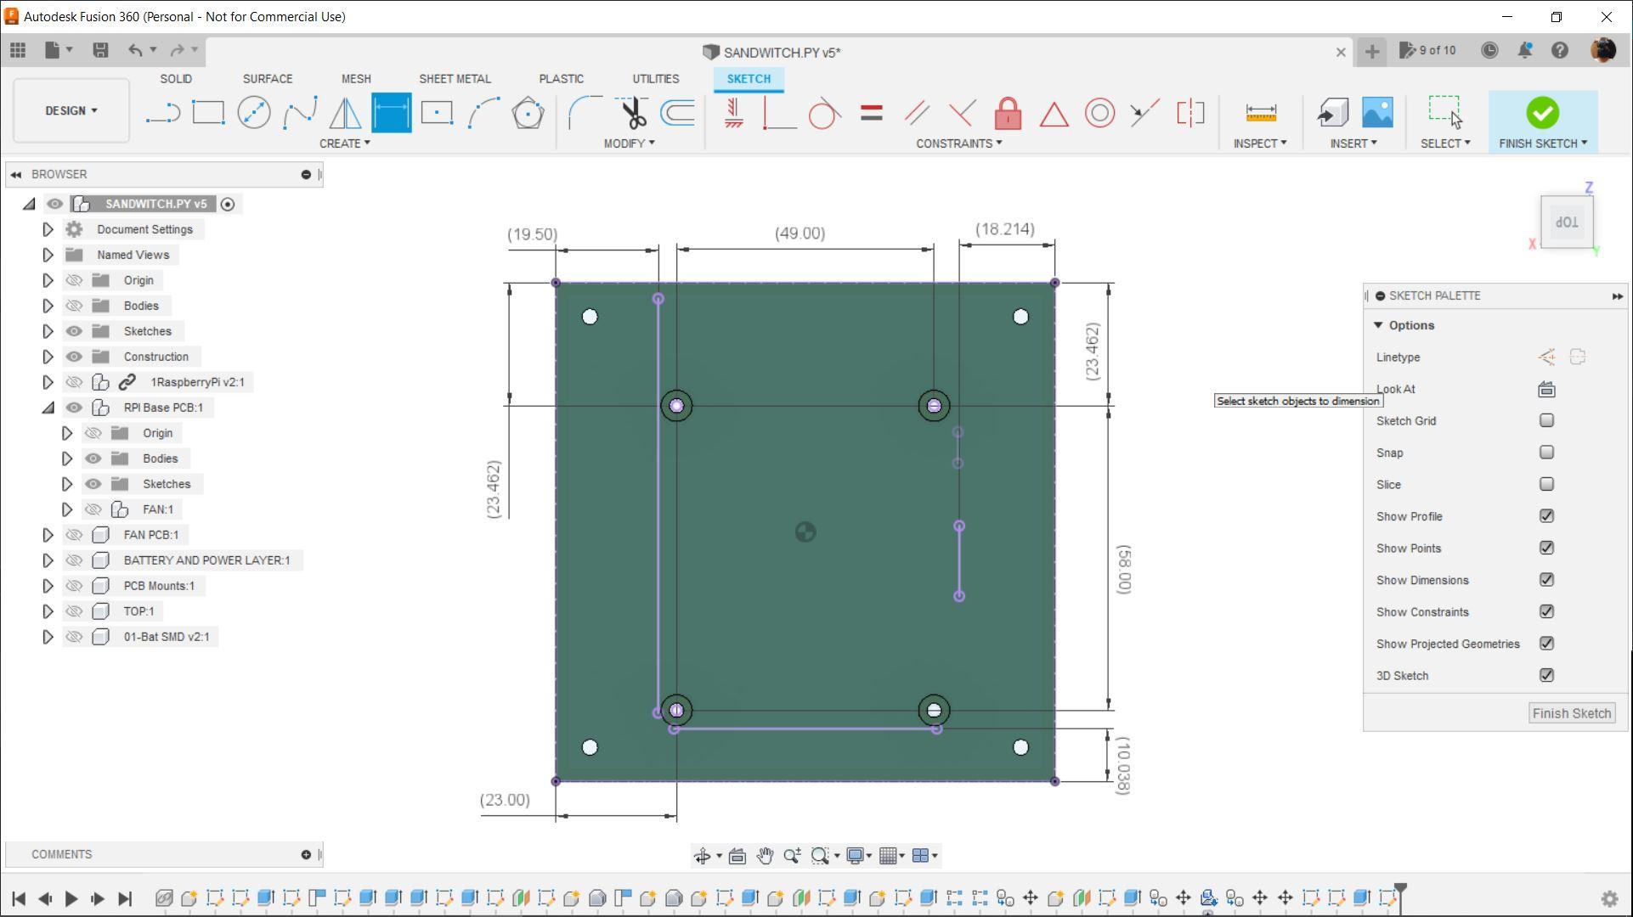Open the Orbit navigation tool

pyautogui.click(x=703, y=856)
